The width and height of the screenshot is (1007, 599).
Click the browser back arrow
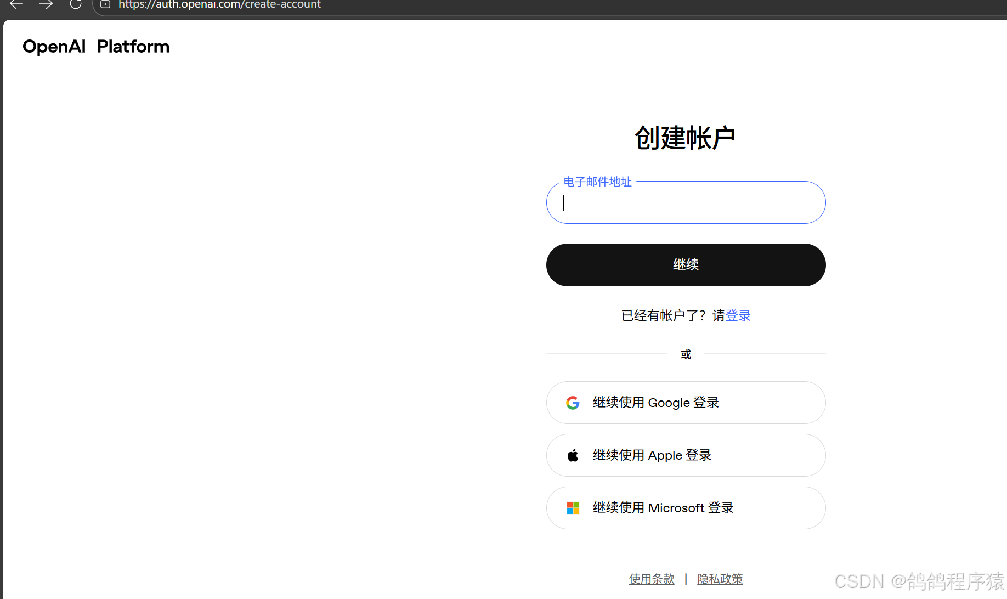click(x=16, y=4)
